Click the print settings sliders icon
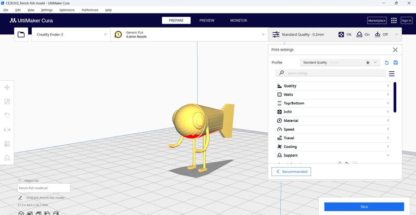 pos(276,34)
